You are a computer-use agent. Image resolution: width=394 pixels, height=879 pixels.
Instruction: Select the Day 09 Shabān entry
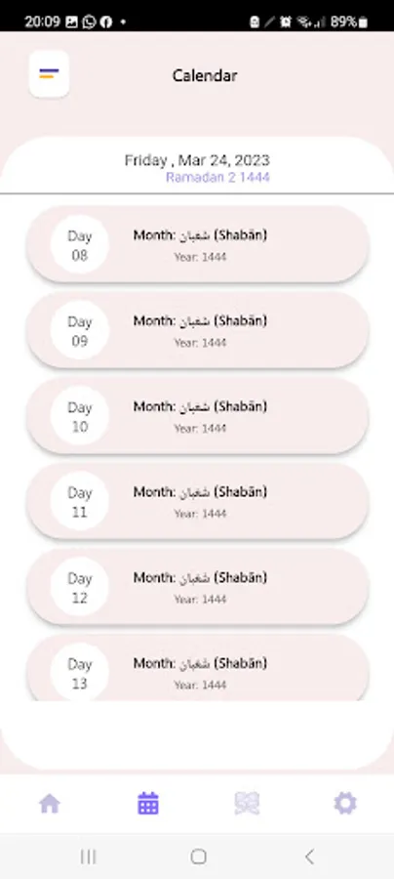click(x=198, y=330)
